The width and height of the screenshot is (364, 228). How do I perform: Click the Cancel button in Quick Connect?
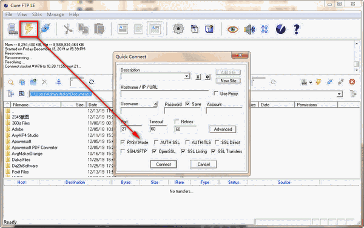203,164
